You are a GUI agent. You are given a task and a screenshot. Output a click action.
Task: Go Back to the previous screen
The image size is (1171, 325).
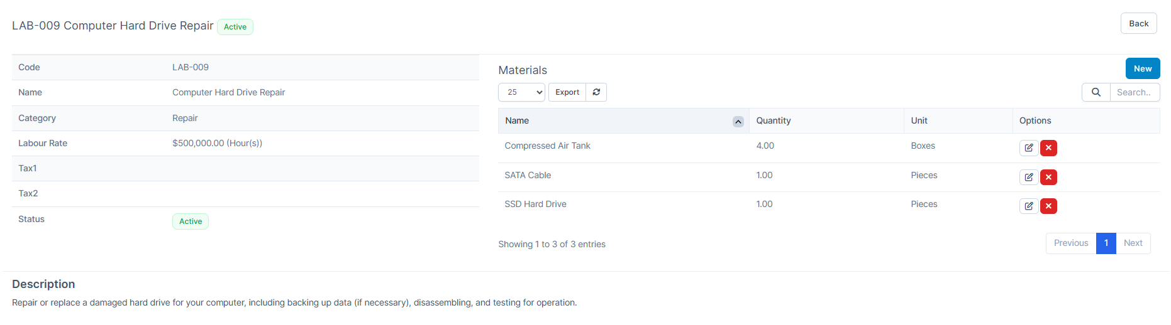pos(1138,24)
